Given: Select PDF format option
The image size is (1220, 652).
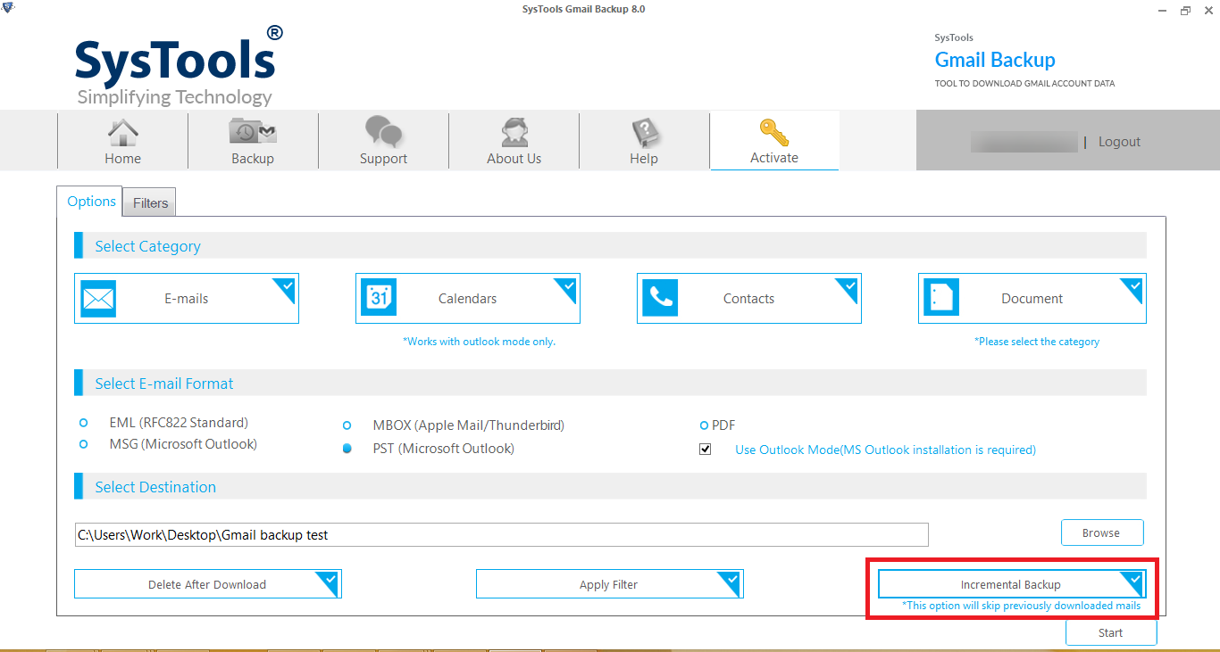Looking at the screenshot, I should pyautogui.click(x=704, y=425).
